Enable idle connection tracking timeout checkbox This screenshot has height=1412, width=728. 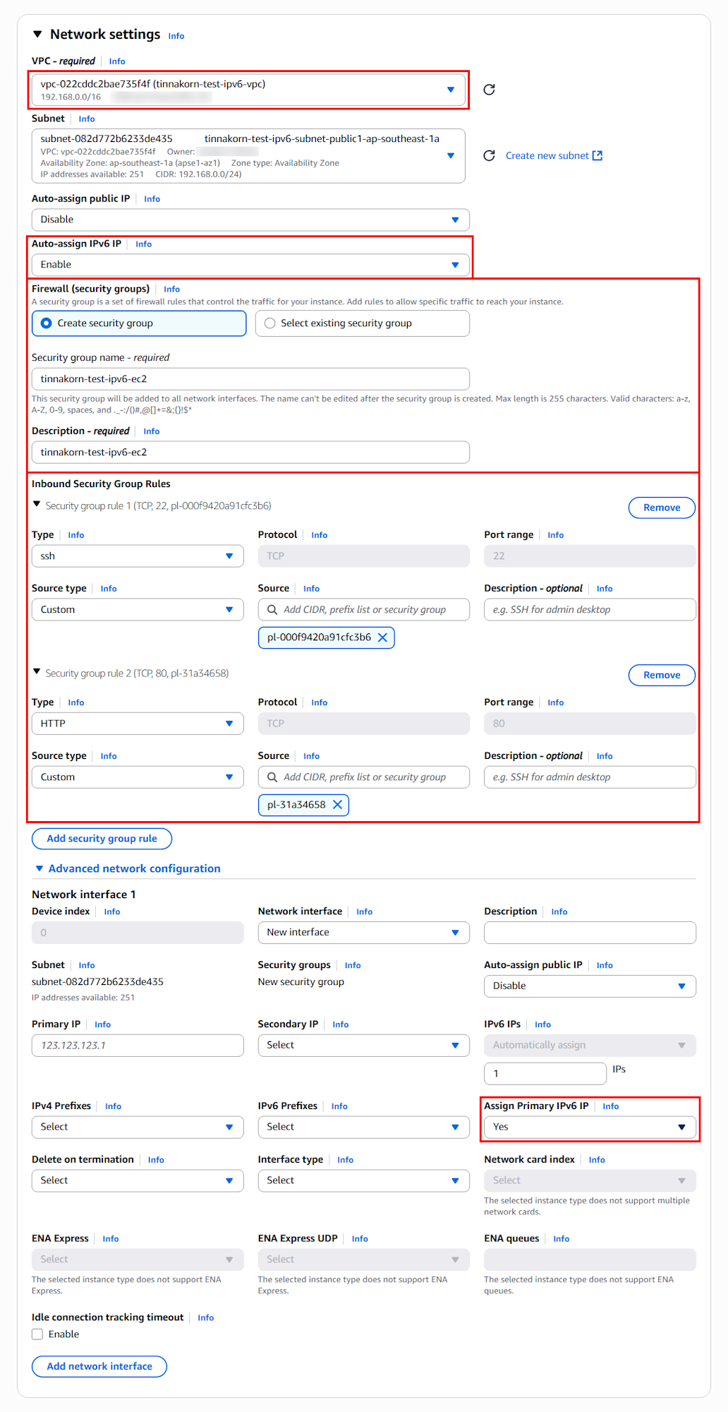[x=37, y=1334]
